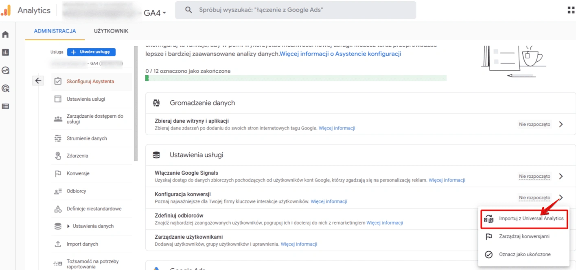Click the back arrow to collapse admin menu
Image resolution: width=576 pixels, height=270 pixels.
tap(38, 81)
